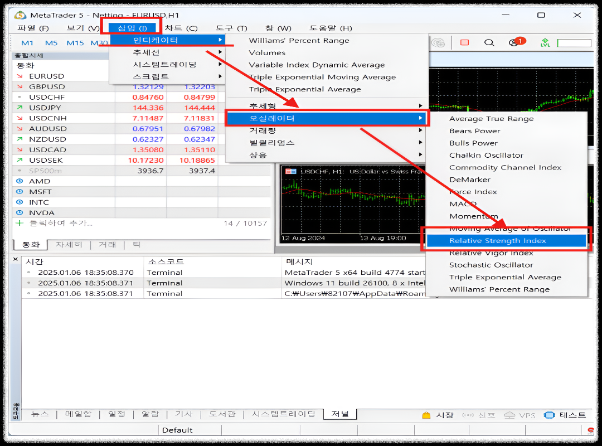
Task: Close the toolbox panel with the X
Action: click(x=16, y=259)
